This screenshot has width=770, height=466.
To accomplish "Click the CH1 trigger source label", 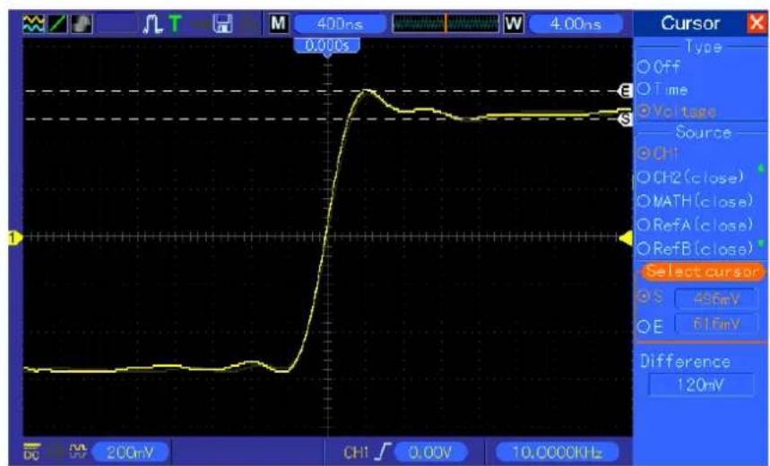I will [x=357, y=453].
